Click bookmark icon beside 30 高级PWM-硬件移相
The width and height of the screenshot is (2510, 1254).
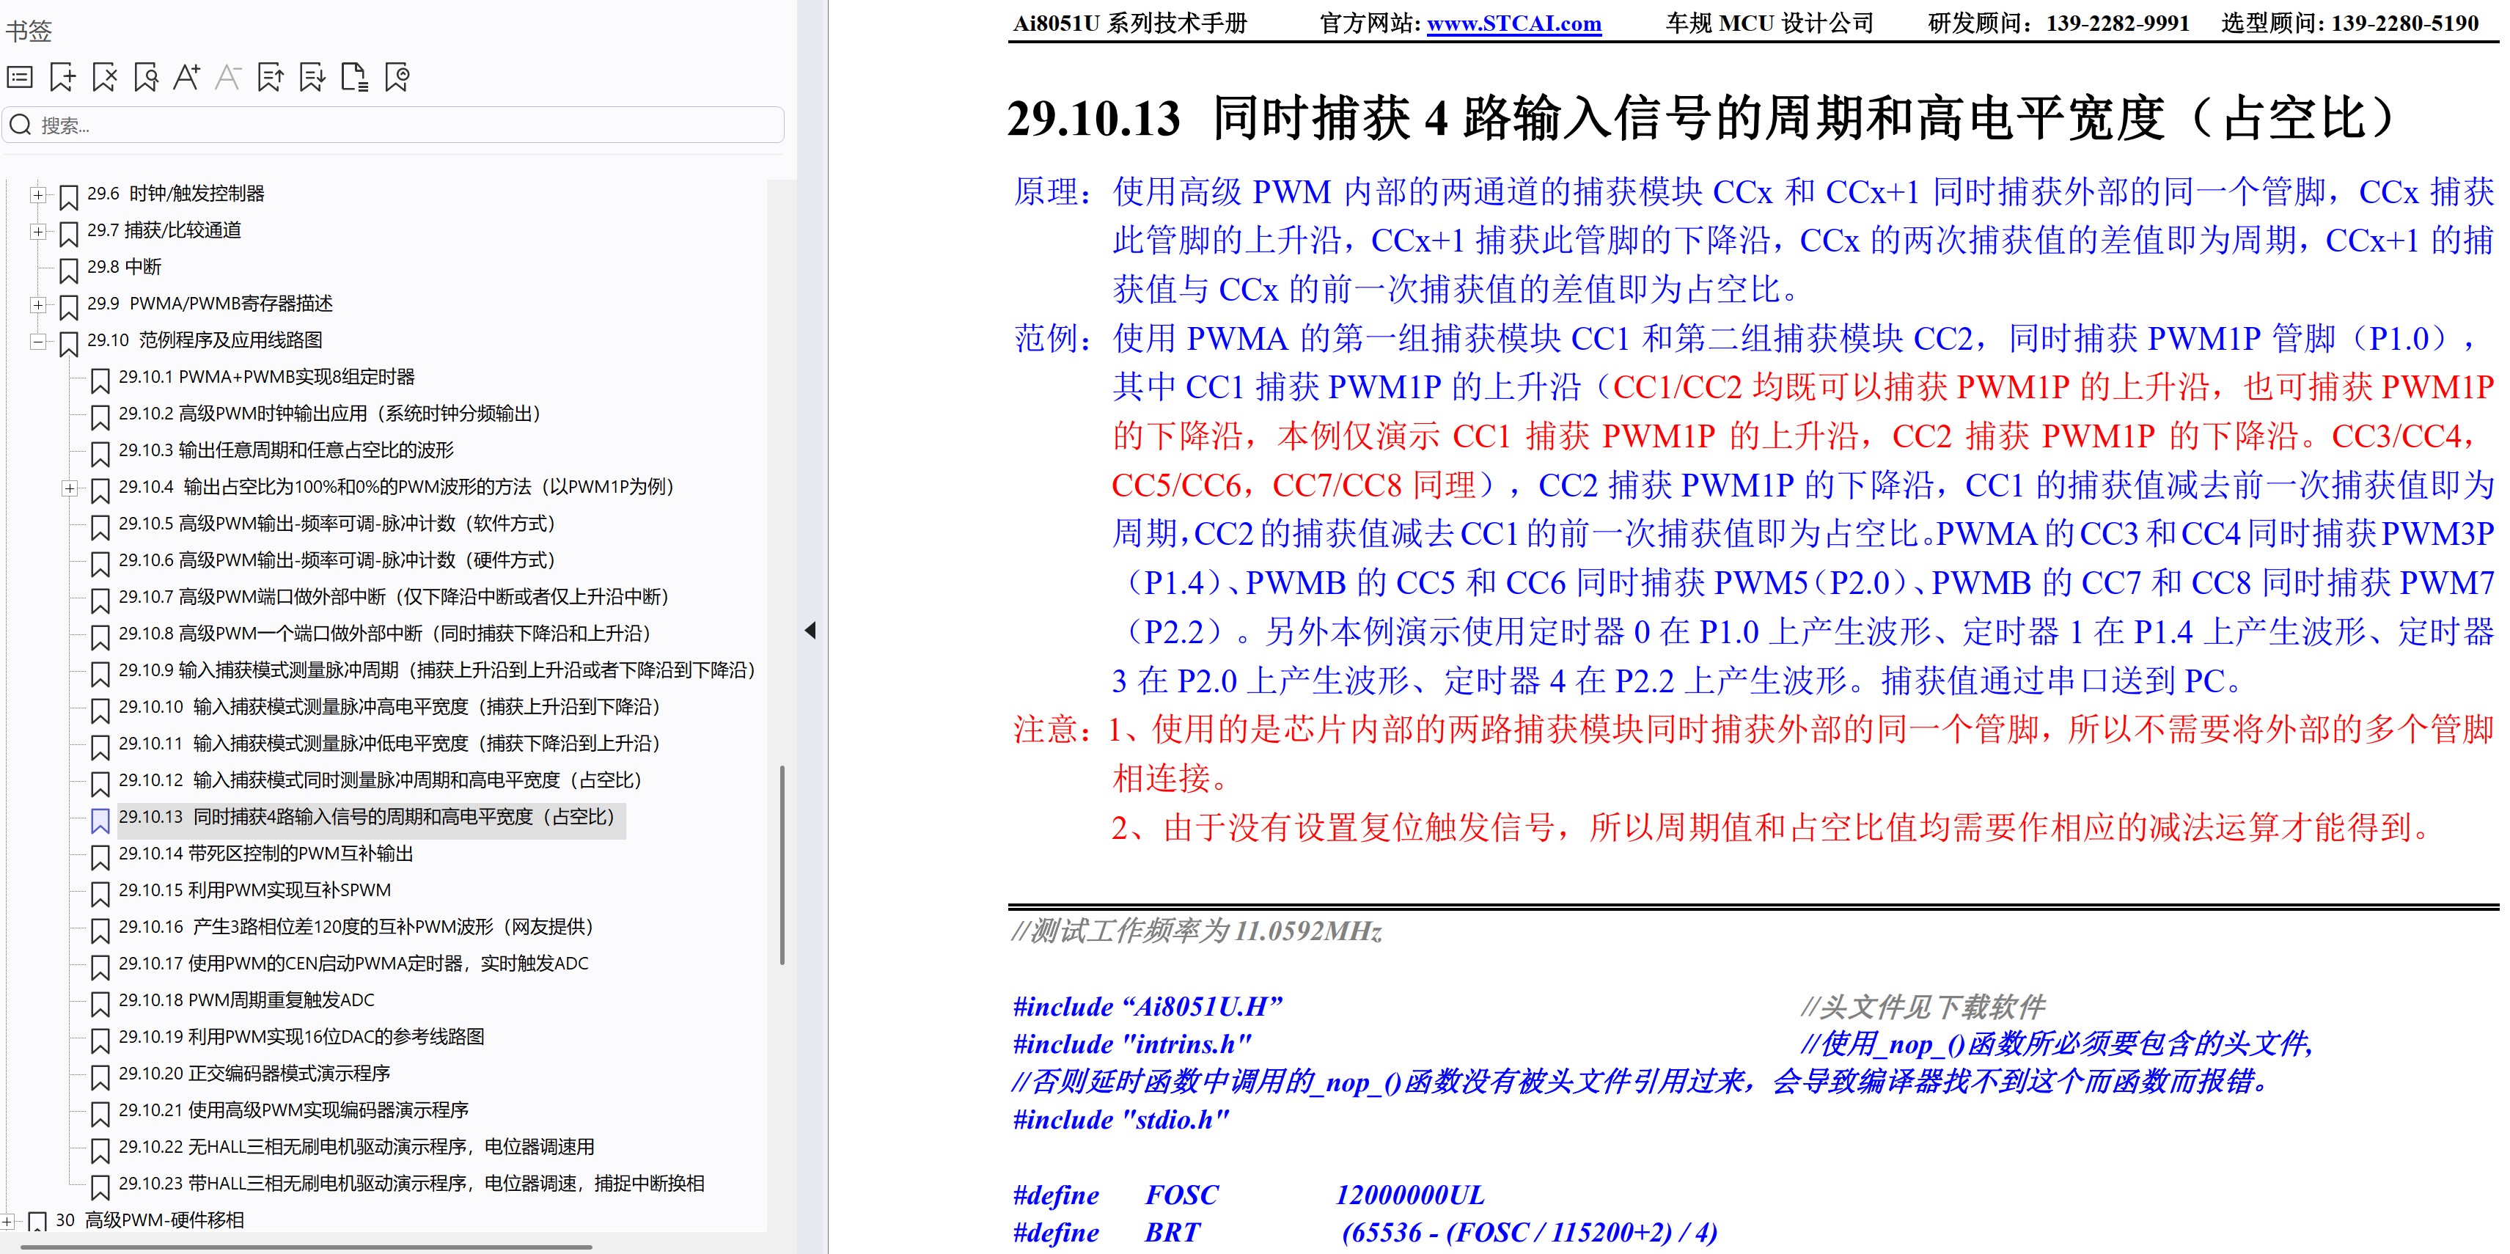(x=38, y=1222)
